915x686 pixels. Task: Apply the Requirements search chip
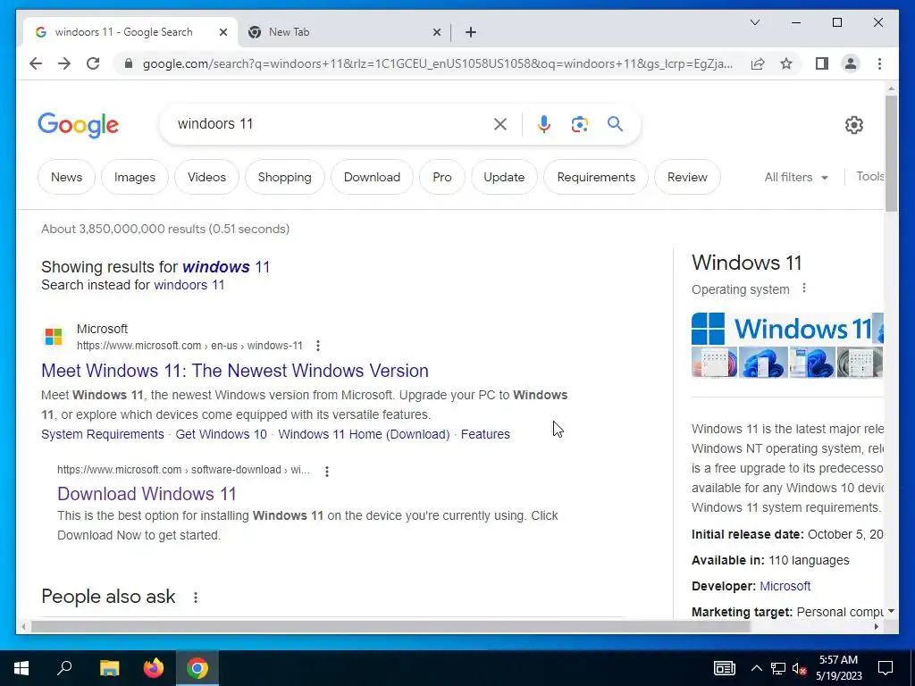596,178
